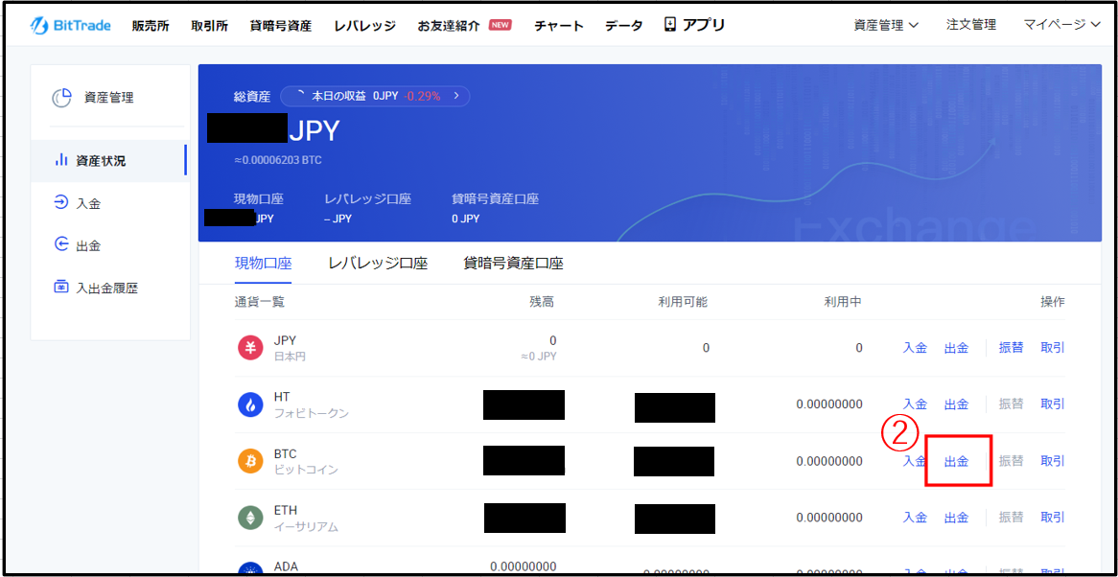The width and height of the screenshot is (1118, 577).
Task: Click the Bitcoin BTC coin icon
Action: click(250, 461)
